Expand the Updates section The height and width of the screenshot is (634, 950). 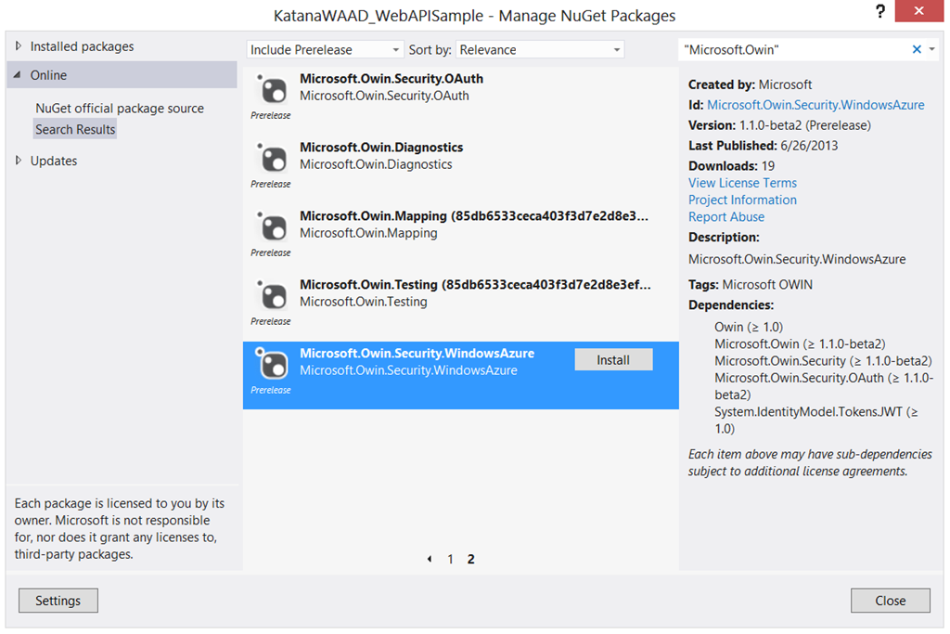19,160
